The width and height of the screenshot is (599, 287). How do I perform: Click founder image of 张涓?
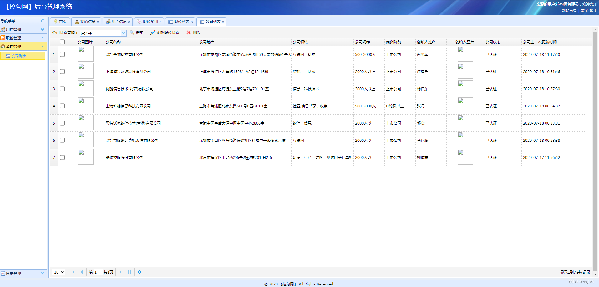click(x=465, y=105)
